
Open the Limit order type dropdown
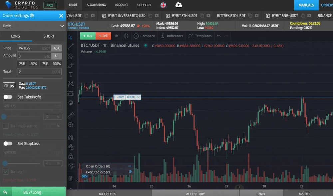tap(33, 26)
